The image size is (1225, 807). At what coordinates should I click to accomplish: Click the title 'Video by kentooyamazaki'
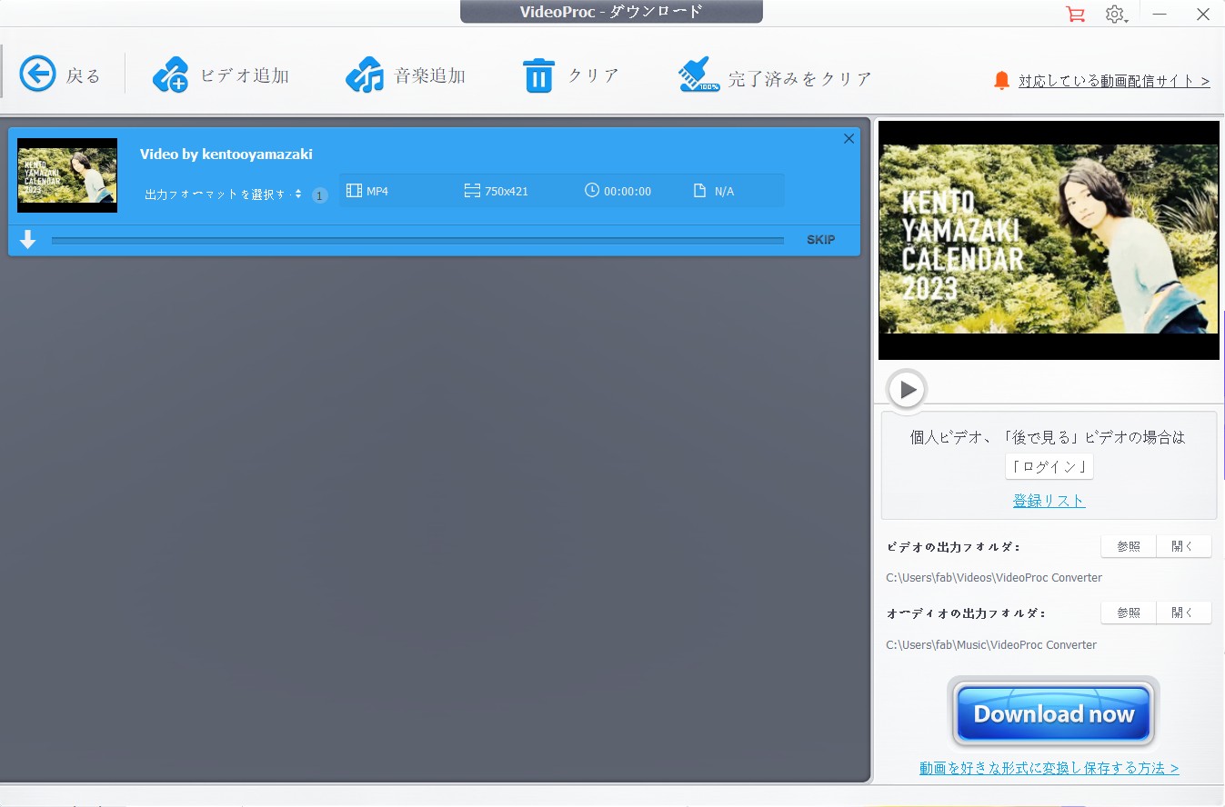coord(226,154)
